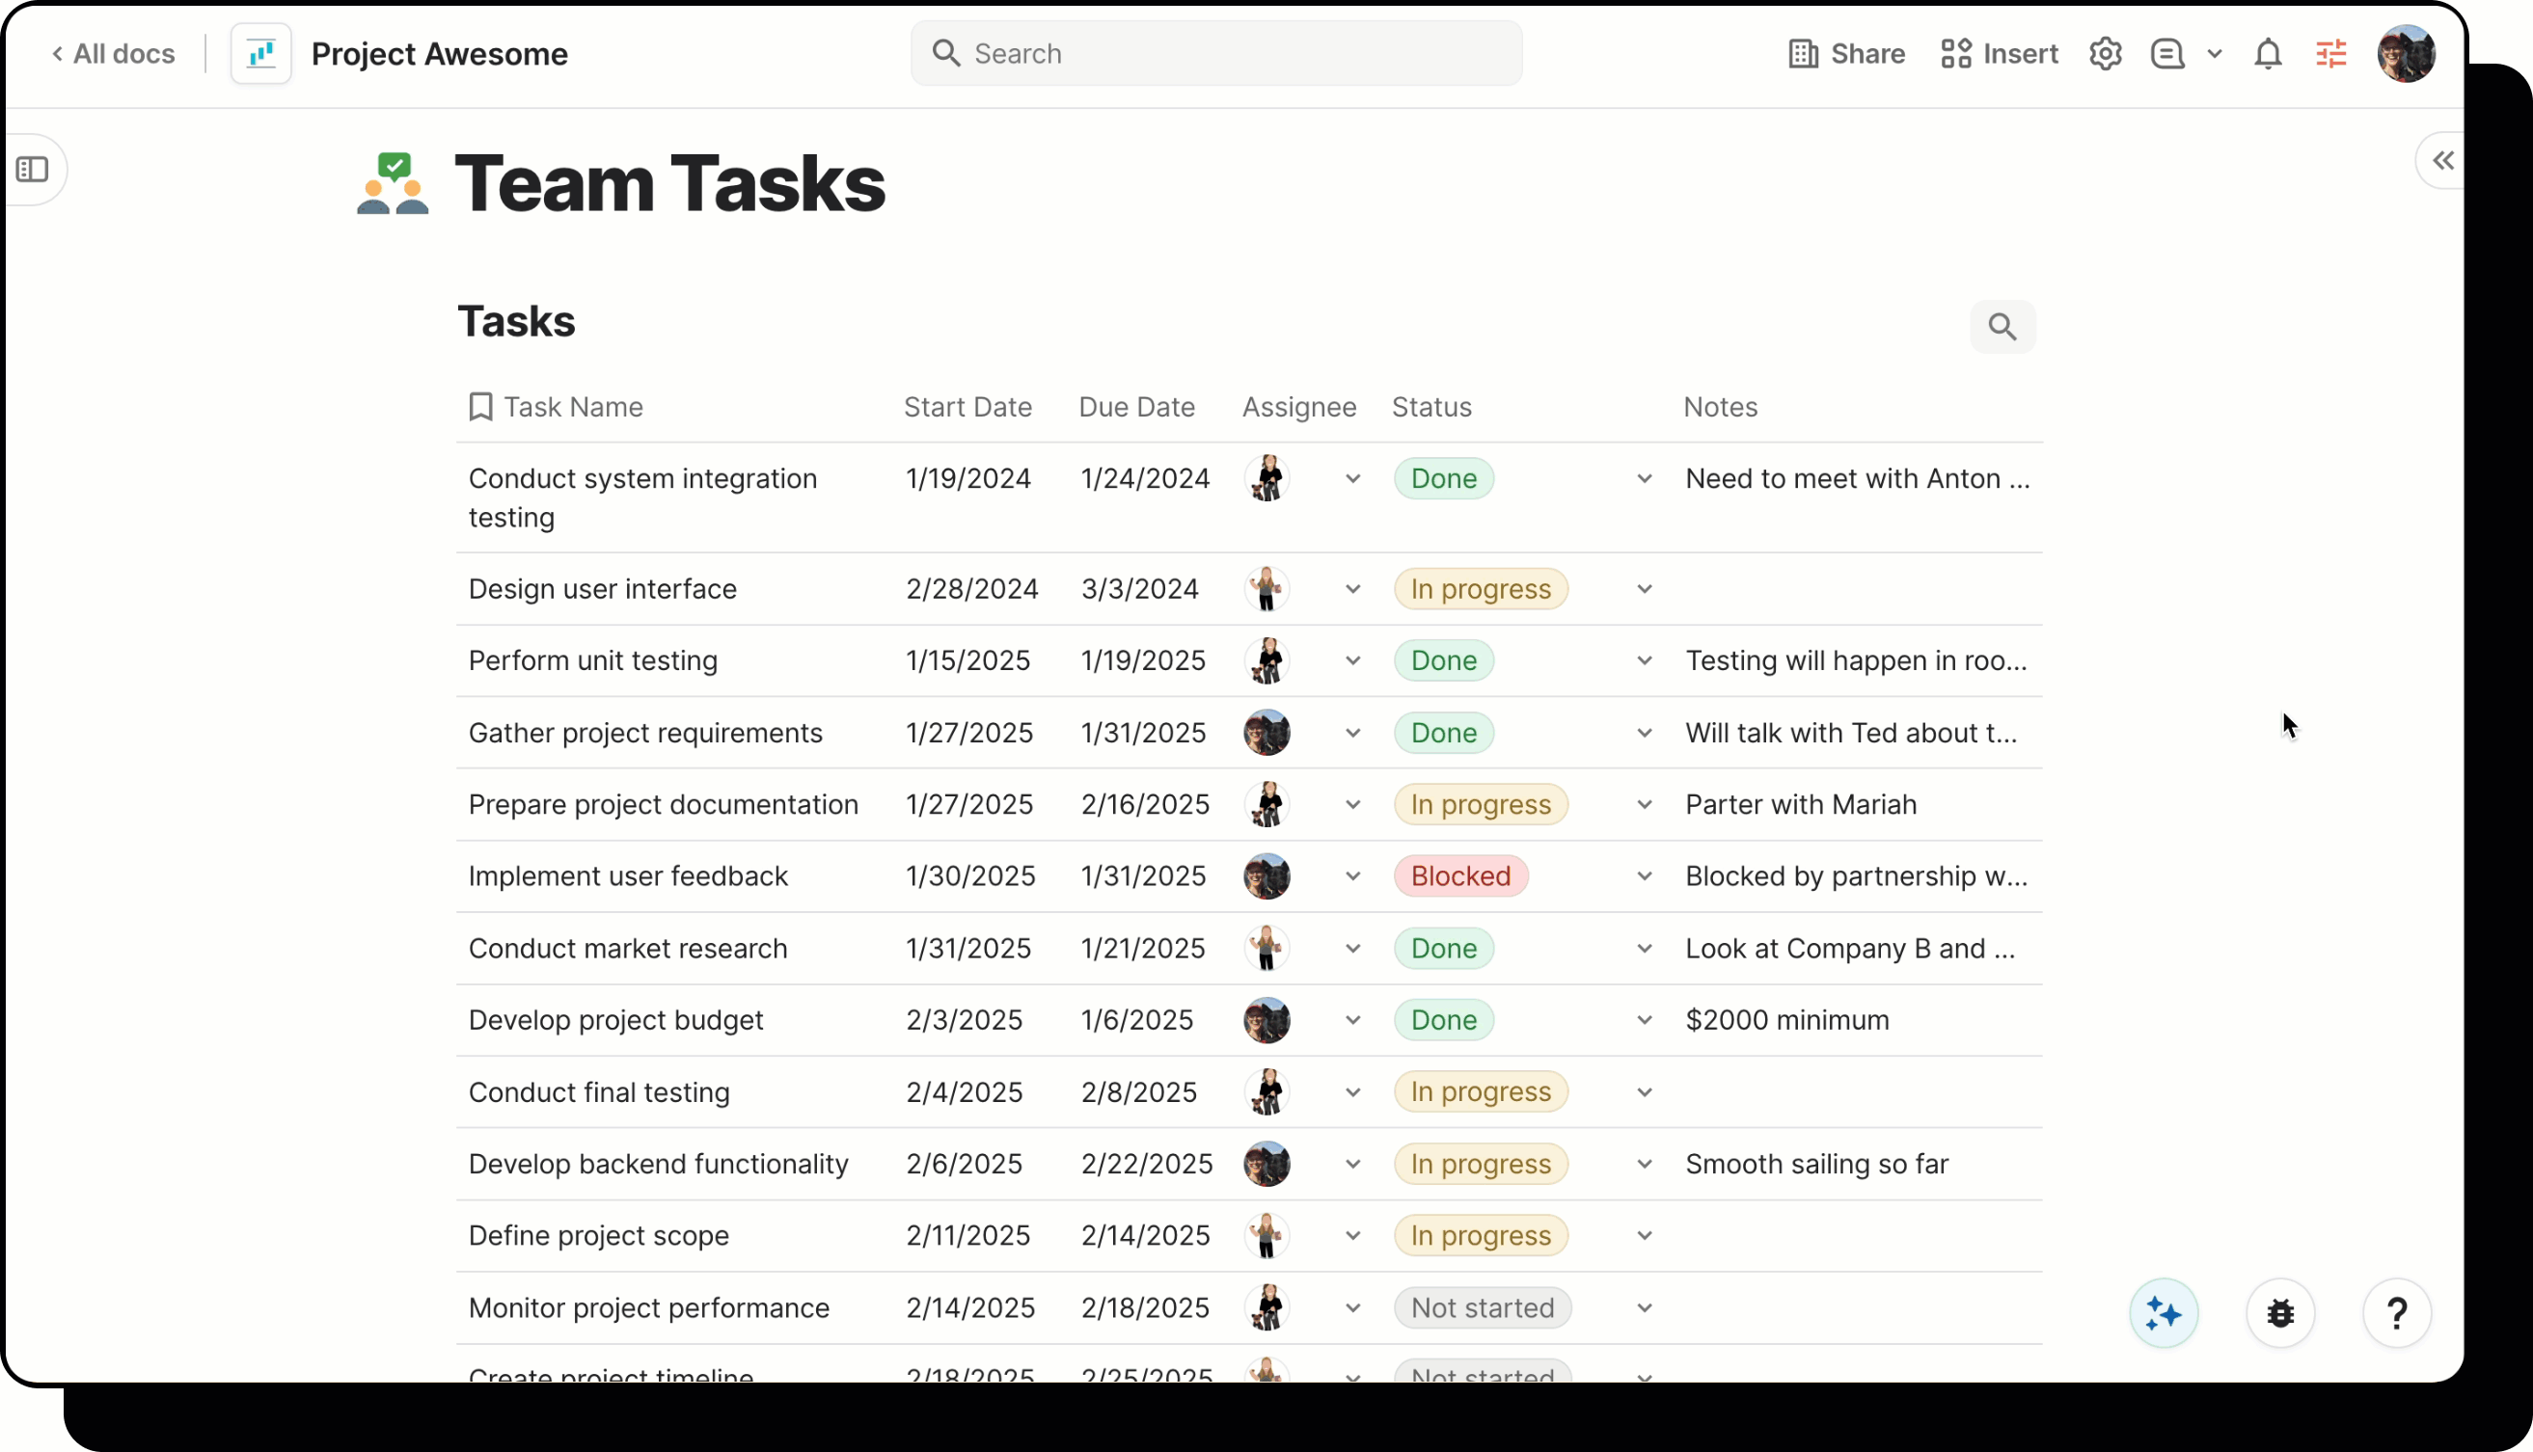Click the bug report icon

(2279, 1313)
